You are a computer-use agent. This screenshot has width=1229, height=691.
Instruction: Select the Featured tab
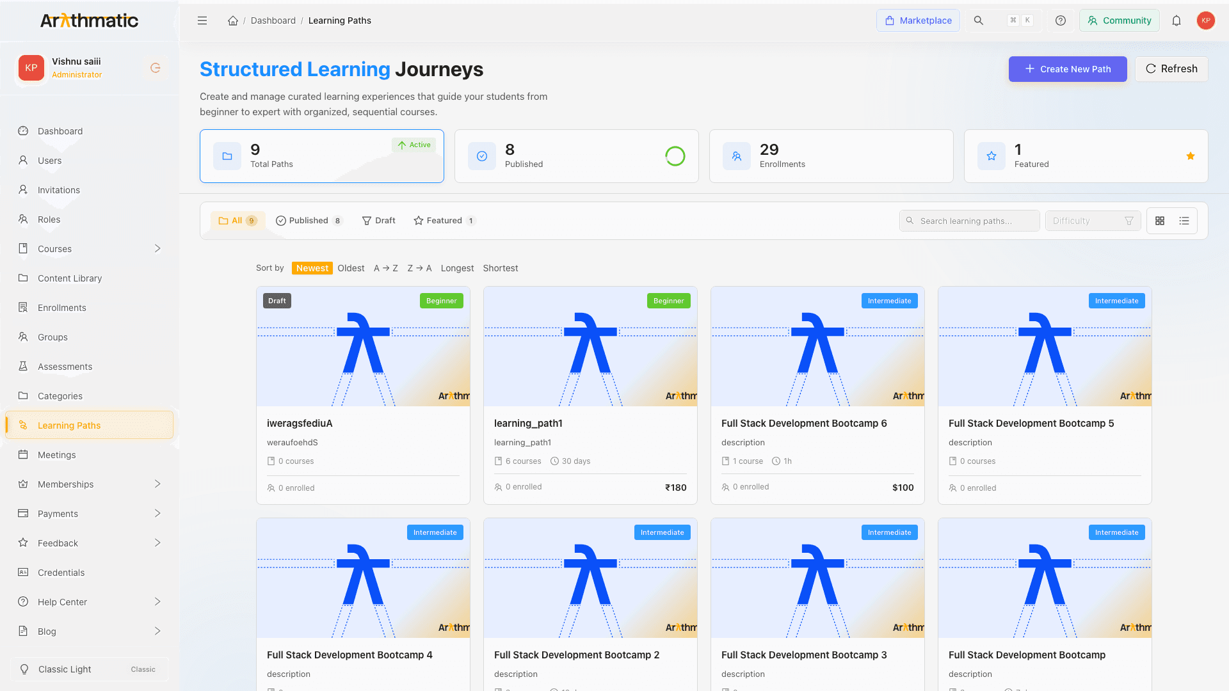click(445, 221)
